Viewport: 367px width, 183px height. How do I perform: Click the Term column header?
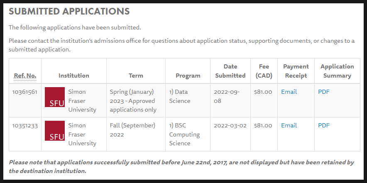click(x=136, y=76)
